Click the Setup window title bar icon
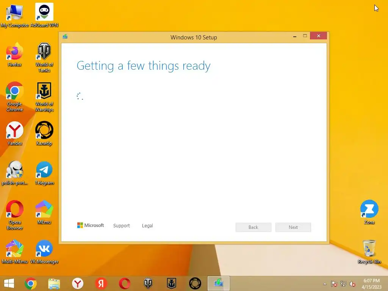Image resolution: width=388 pixels, height=291 pixels. [x=65, y=37]
